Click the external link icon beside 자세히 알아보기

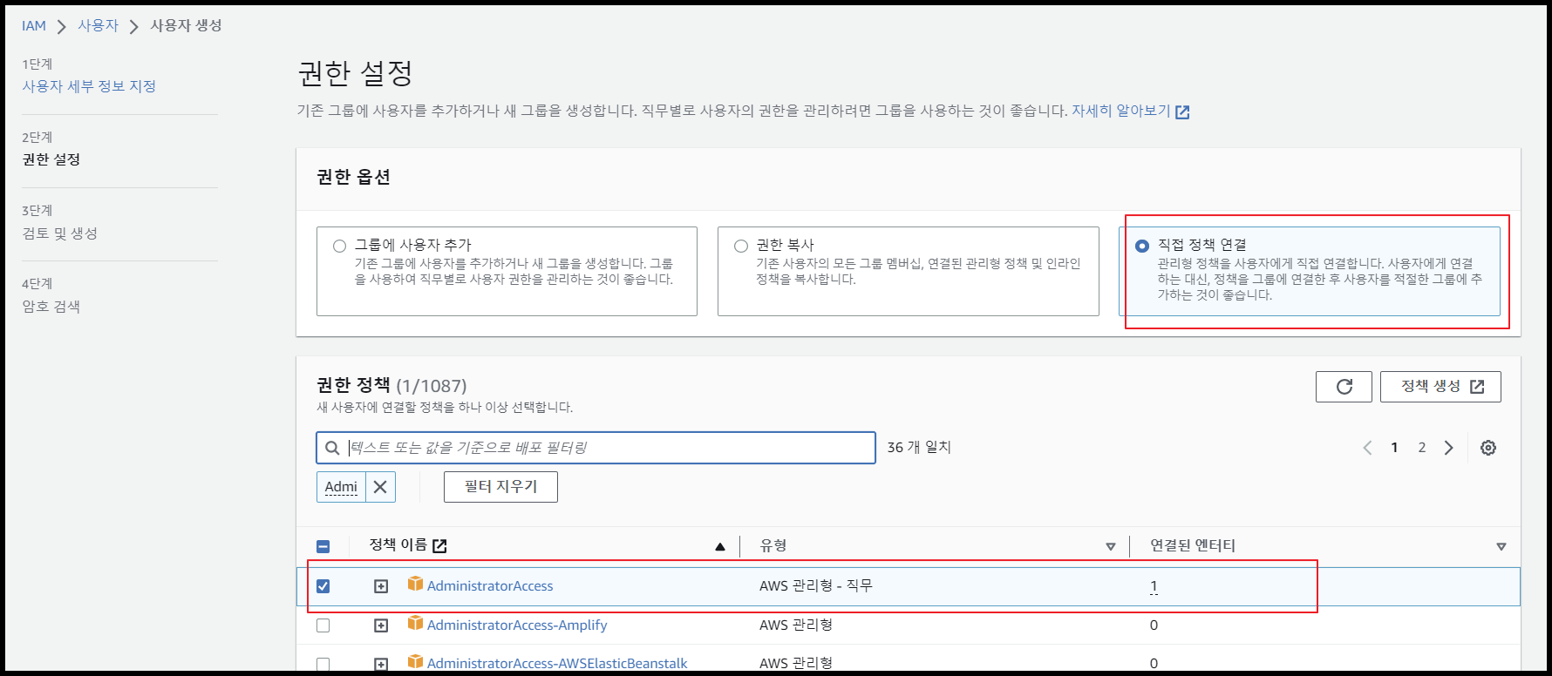click(1182, 112)
